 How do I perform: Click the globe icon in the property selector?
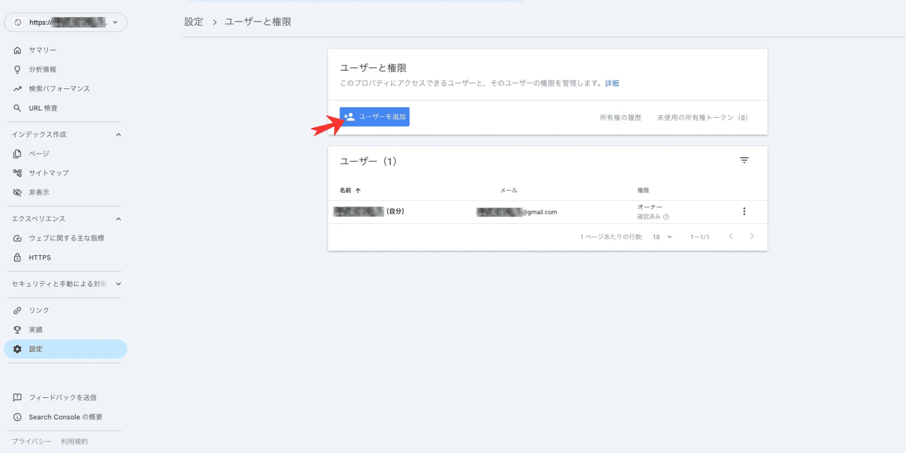coord(18,22)
